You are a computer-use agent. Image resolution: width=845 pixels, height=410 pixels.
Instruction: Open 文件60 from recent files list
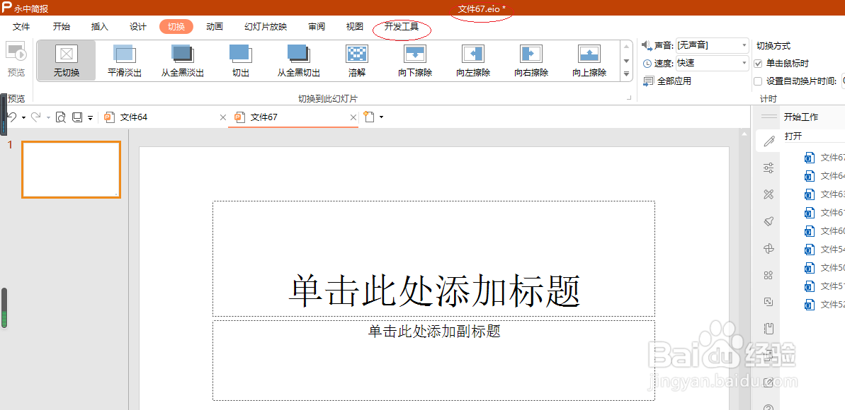click(824, 231)
